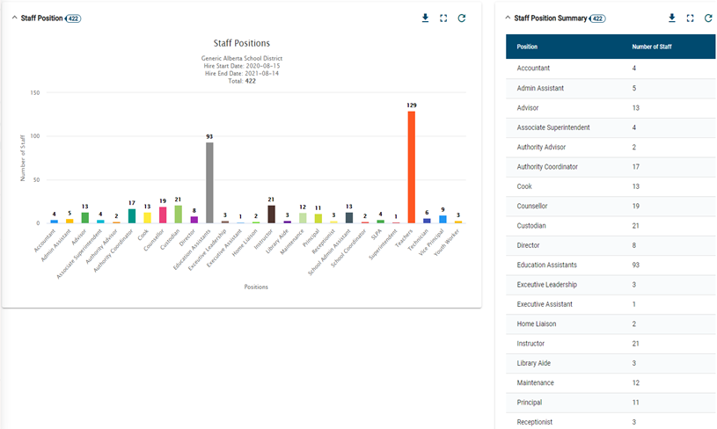Download the Staff Position chart
The width and height of the screenshot is (717, 429).
[x=425, y=18]
